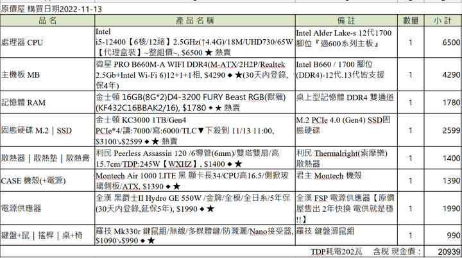Click the 品名 column header

[47, 21]
